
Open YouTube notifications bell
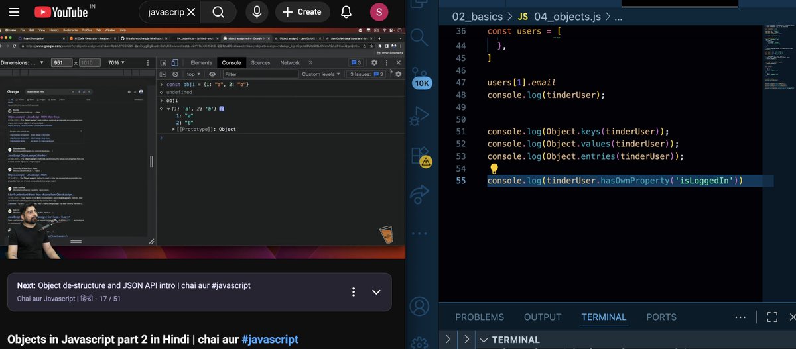[346, 12]
